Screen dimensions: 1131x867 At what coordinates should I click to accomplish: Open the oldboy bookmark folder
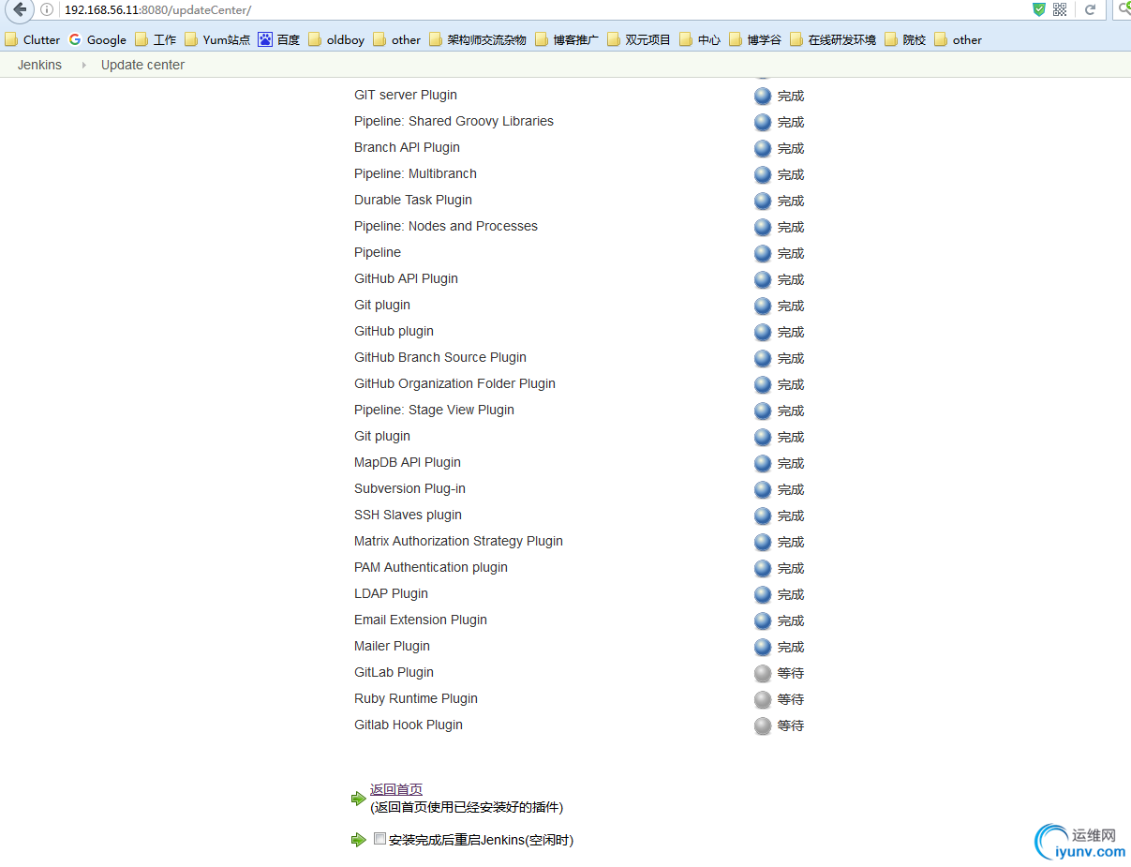[x=336, y=39]
